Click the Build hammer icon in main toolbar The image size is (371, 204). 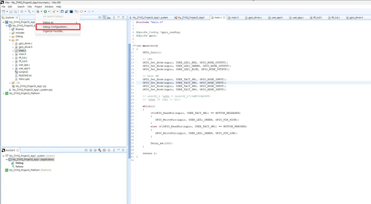(29, 12)
